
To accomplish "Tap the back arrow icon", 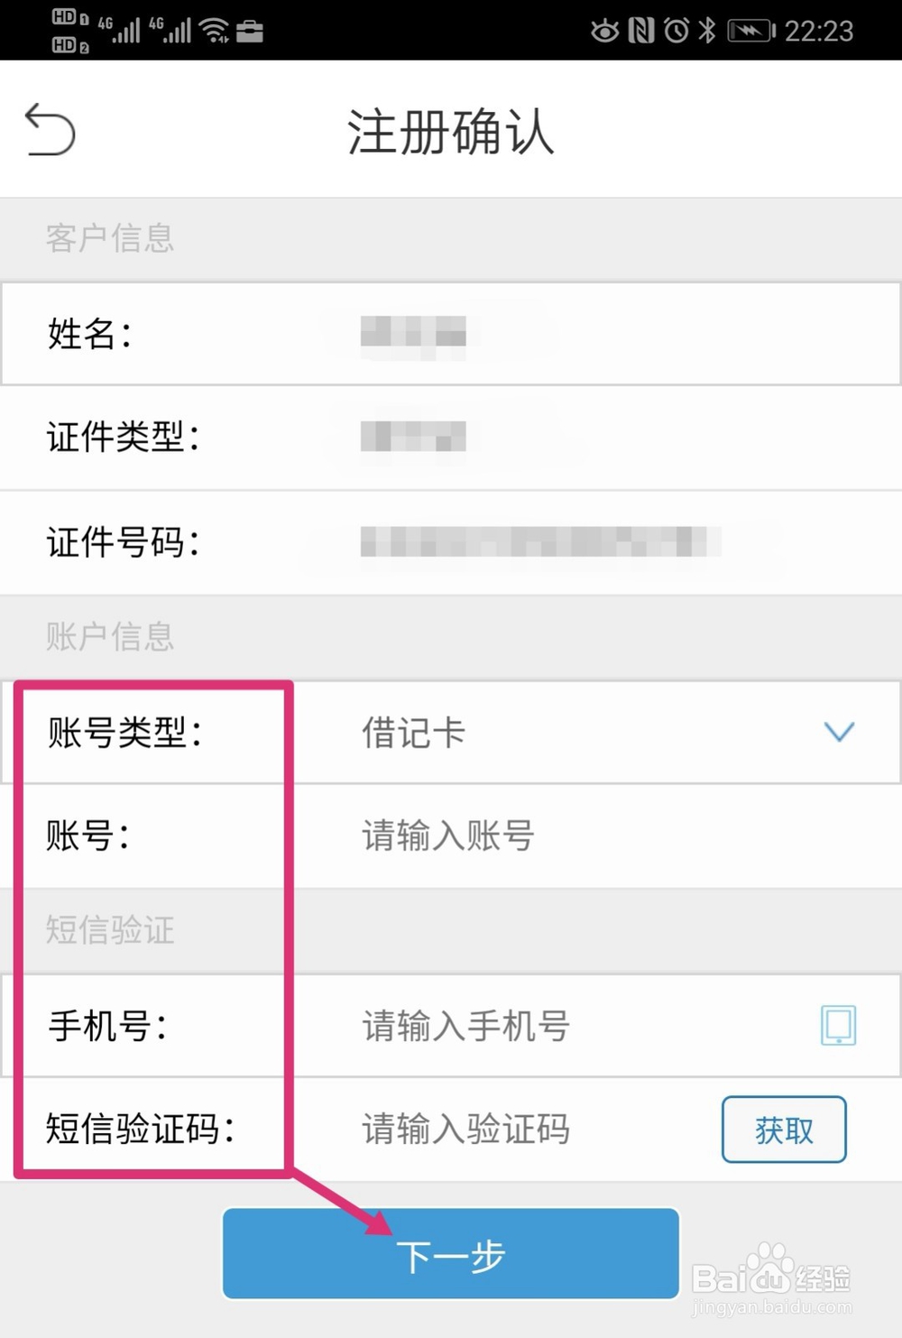I will pos(51,130).
